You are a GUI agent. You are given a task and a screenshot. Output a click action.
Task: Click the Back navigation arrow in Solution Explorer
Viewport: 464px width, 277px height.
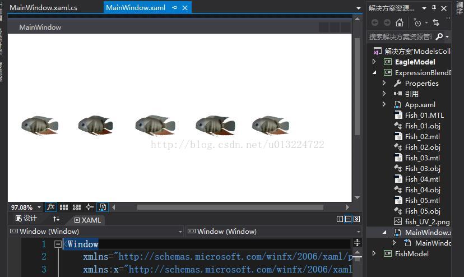pos(375,22)
